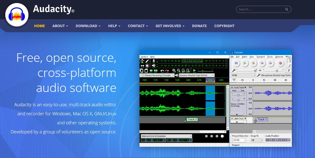Click the website search field
Screen dimensions: 315x158
click(x=261, y=9)
